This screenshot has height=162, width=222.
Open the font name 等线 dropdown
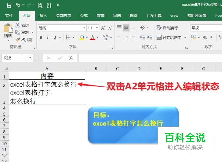coord(84,28)
